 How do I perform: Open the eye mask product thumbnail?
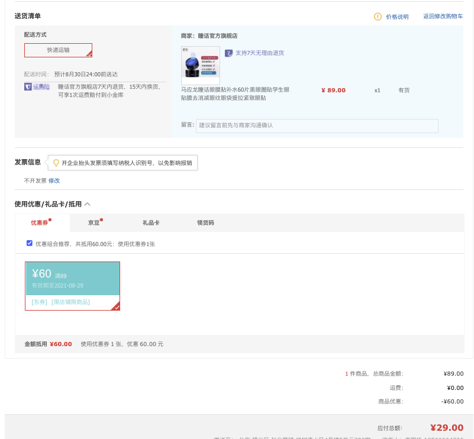pos(201,65)
